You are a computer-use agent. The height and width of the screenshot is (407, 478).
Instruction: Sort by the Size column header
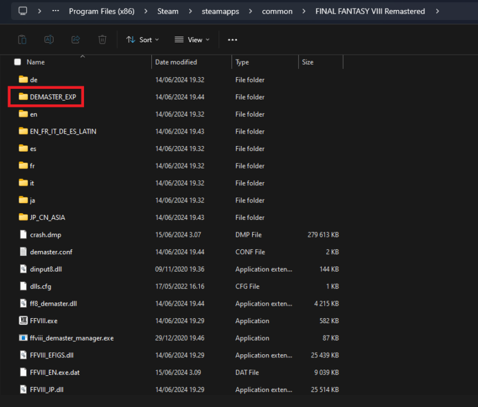(307, 62)
